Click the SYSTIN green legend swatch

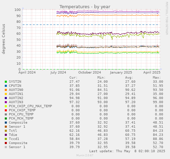(x=6, y=82)
